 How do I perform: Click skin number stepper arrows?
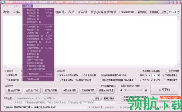click(x=179, y=12)
